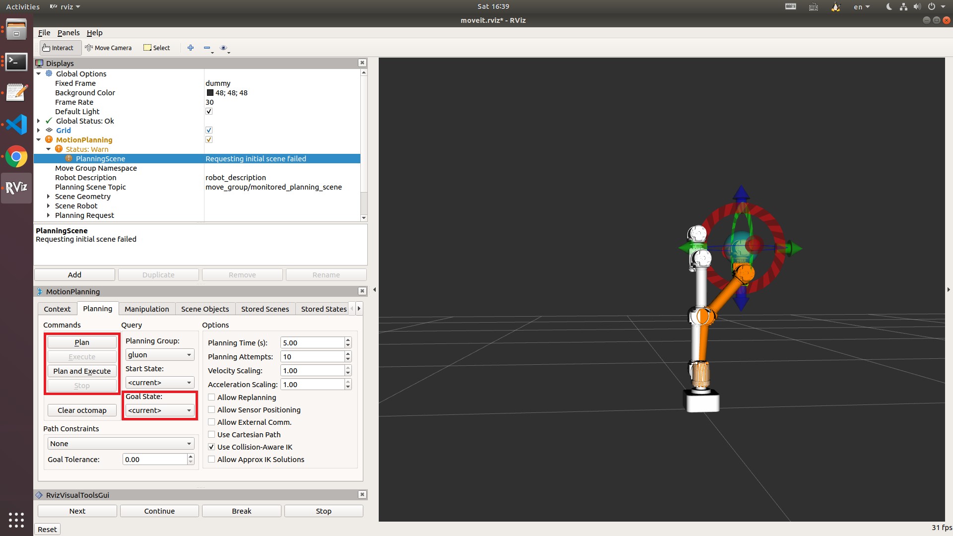Click the Planning Time input field
Viewport: 953px width, 536px height.
(312, 343)
